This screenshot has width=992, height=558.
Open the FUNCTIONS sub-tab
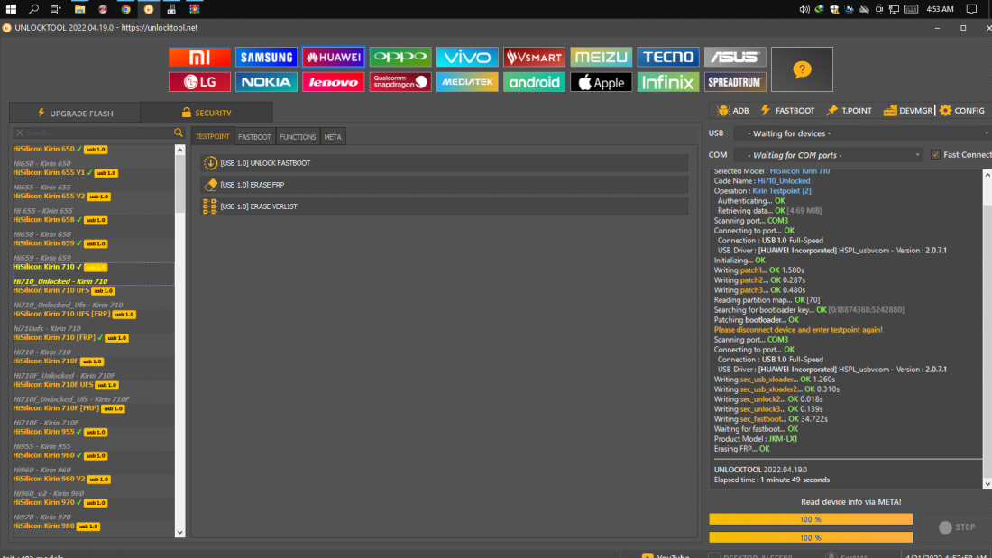[x=298, y=137]
